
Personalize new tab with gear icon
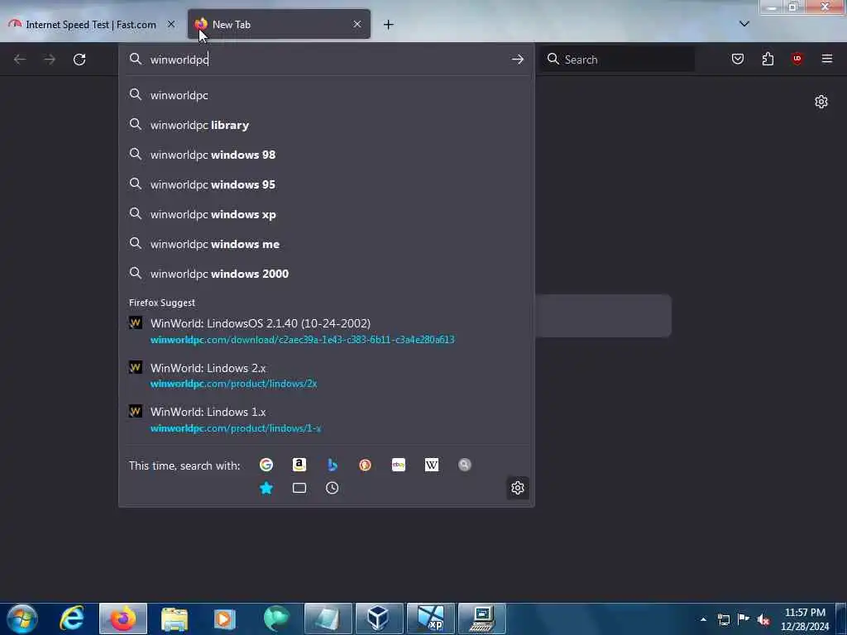(821, 102)
